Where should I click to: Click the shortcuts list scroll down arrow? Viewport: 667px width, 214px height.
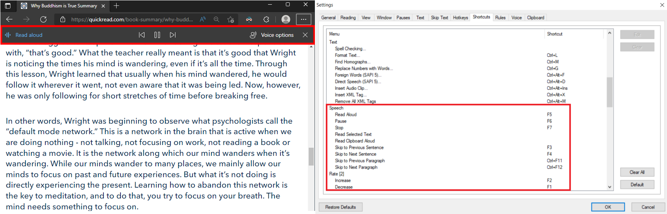click(610, 187)
